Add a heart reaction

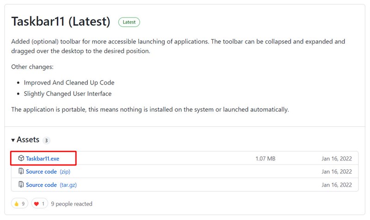pyautogui.click(x=40, y=203)
